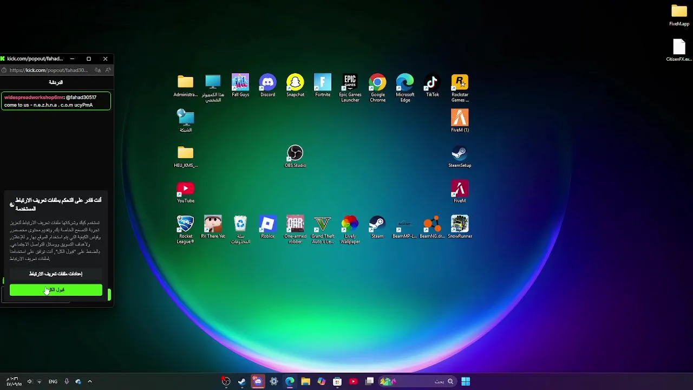Select the SnowRunner desktop icon
693x390 pixels.
(x=460, y=227)
